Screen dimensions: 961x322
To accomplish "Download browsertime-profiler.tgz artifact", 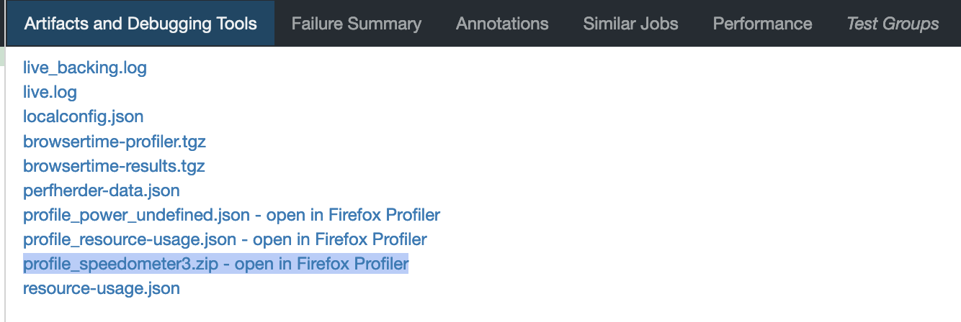I will (x=115, y=142).
